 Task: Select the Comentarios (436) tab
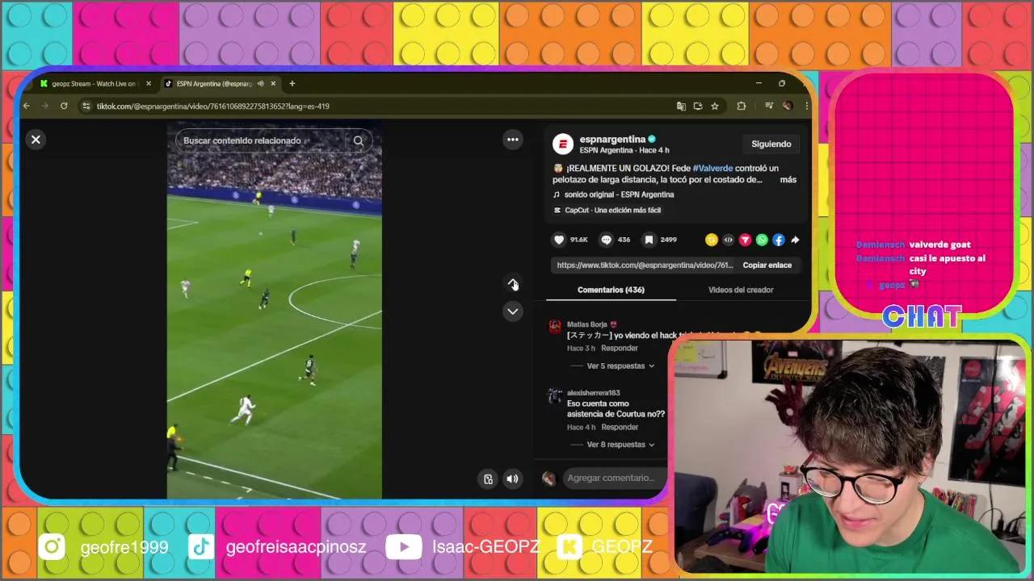[x=611, y=290]
